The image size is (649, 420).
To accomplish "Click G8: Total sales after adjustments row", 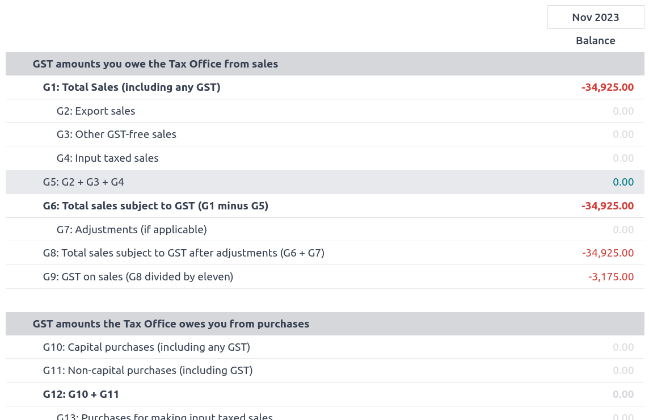I will click(183, 253).
